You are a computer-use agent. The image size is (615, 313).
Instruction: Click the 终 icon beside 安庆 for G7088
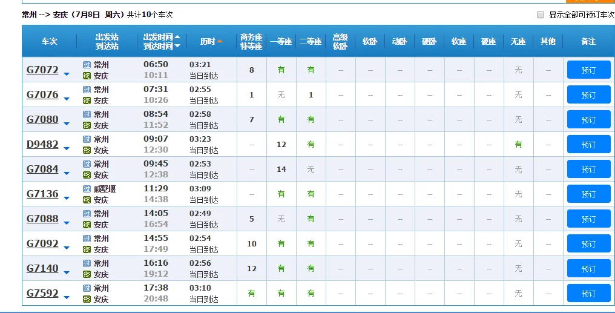(87, 225)
